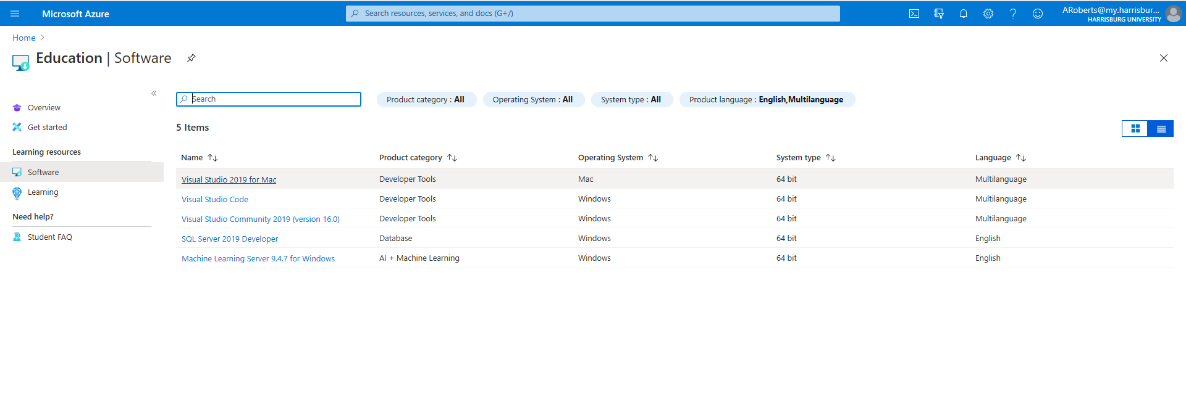Open the help question mark icon
Viewport: 1186px width, 397px height.
[x=1013, y=14]
